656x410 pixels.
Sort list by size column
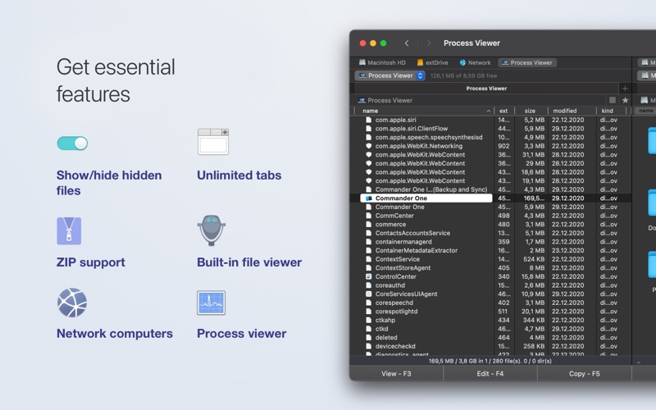[x=530, y=111]
